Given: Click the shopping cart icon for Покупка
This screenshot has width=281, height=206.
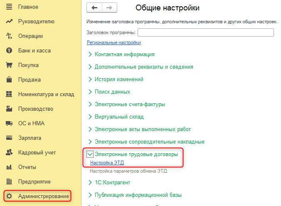Looking at the screenshot, I should coord(9,65).
